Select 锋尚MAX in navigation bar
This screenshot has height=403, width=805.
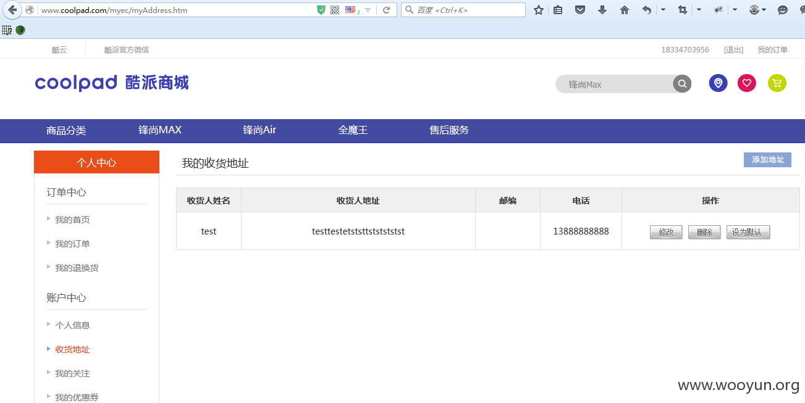(x=160, y=130)
